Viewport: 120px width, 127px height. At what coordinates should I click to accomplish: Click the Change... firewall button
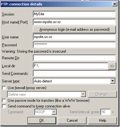[103, 94]
